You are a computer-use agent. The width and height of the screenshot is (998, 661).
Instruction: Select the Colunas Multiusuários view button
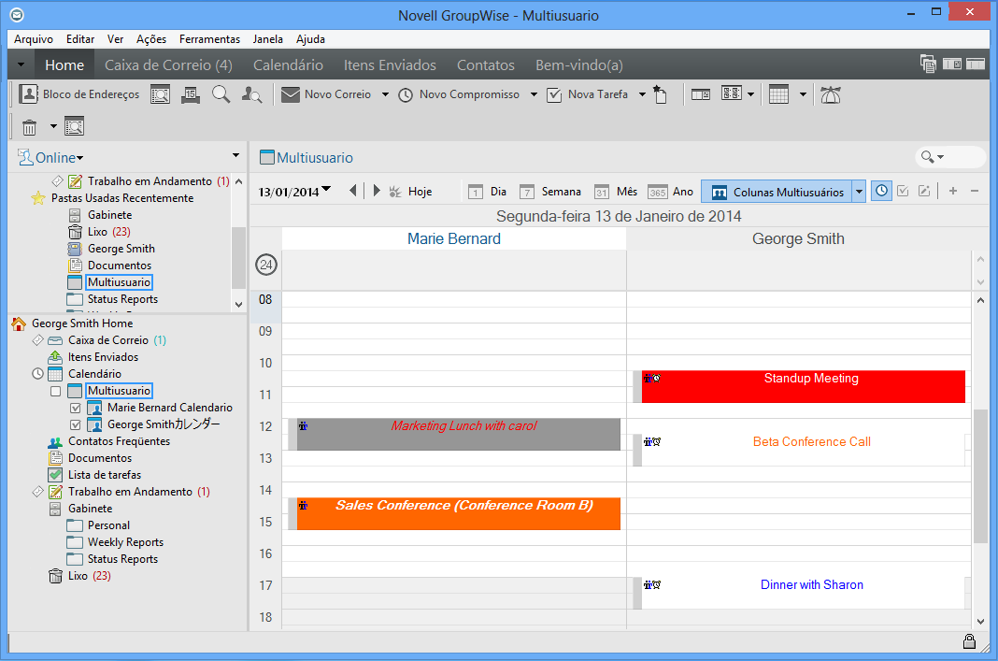point(777,192)
